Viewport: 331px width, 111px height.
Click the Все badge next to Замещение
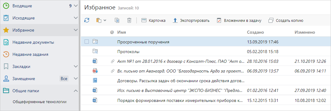pyautogui.click(x=64, y=79)
